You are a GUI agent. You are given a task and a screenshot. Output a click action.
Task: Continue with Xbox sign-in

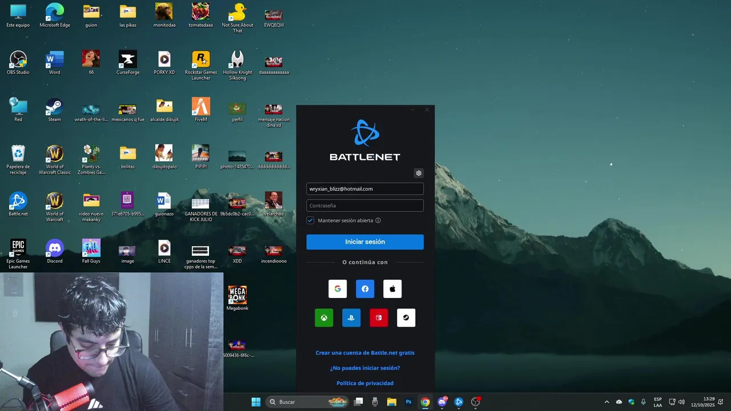coord(324,318)
